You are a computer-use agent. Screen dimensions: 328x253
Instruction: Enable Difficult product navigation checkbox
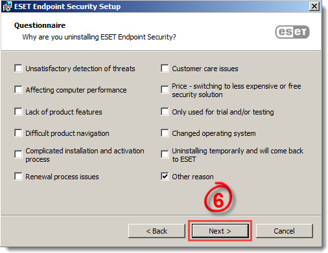(x=18, y=133)
